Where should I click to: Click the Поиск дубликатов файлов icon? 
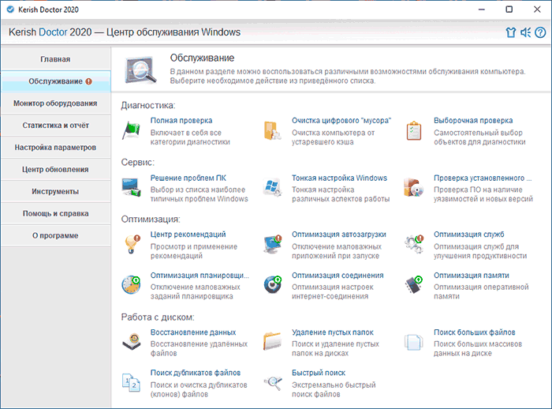point(132,383)
